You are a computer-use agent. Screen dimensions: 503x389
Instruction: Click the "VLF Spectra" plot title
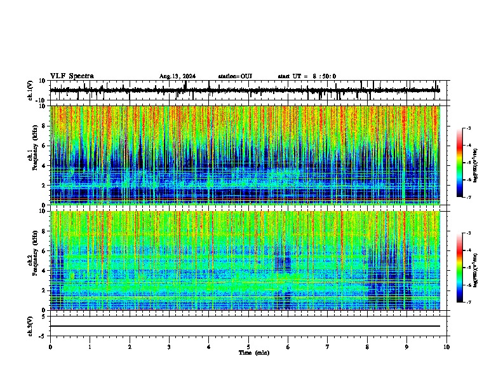72,76
